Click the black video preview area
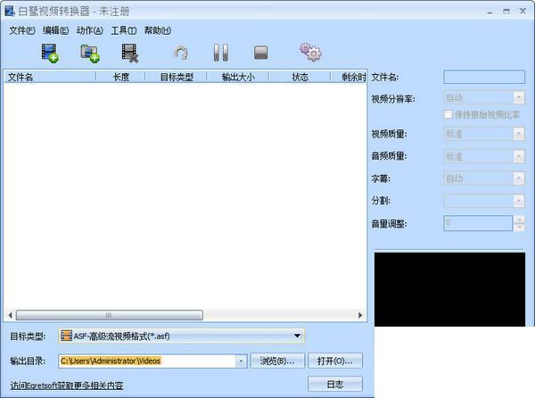This screenshot has height=398, width=535. (449, 289)
